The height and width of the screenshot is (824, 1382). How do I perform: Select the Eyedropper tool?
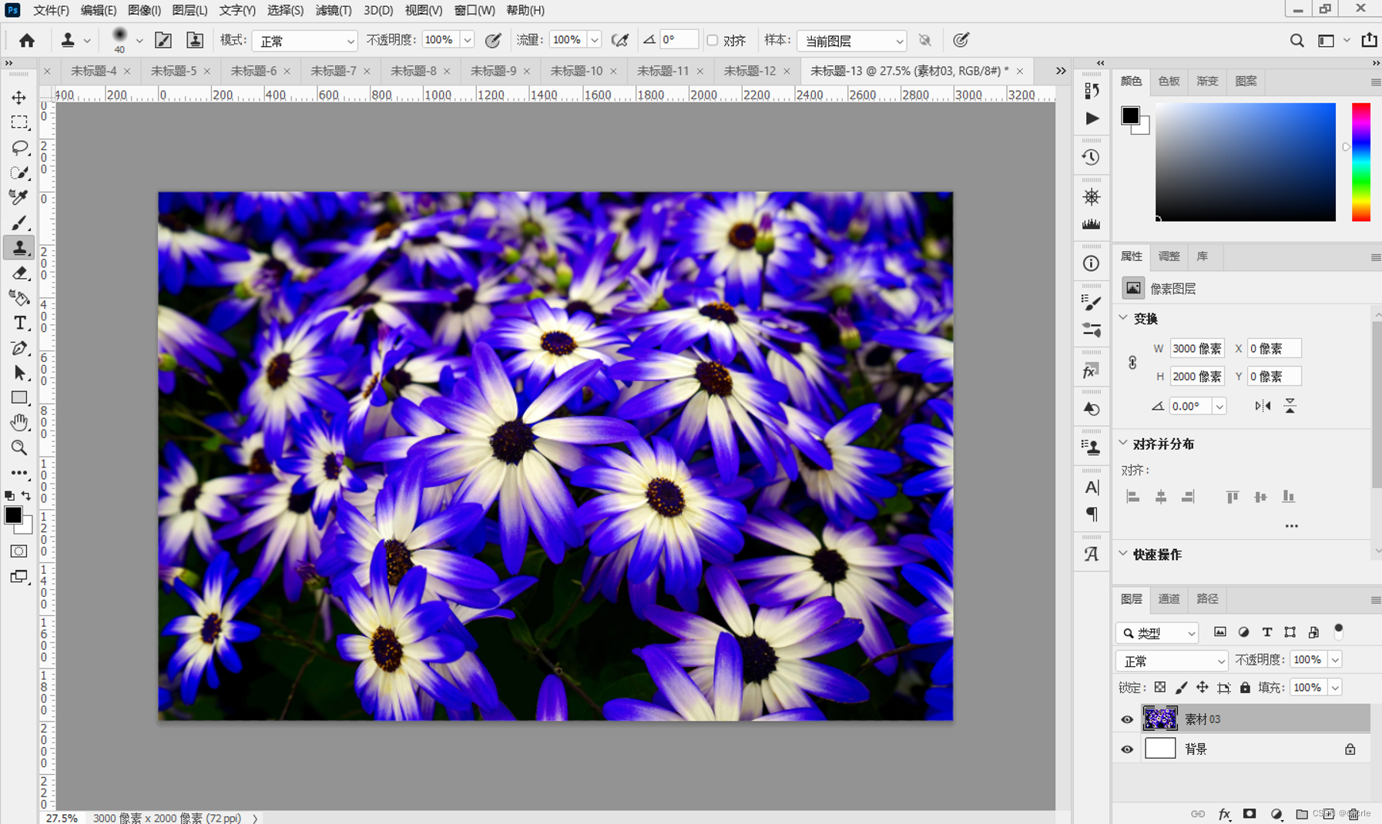(19, 197)
